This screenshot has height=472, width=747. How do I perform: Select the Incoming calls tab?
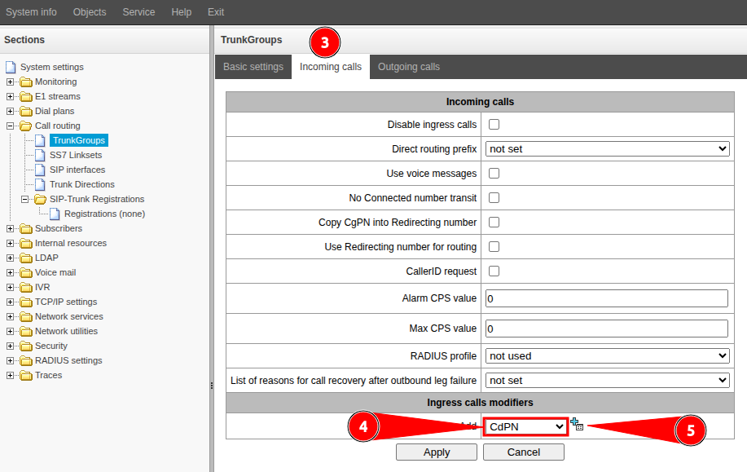pyautogui.click(x=331, y=67)
